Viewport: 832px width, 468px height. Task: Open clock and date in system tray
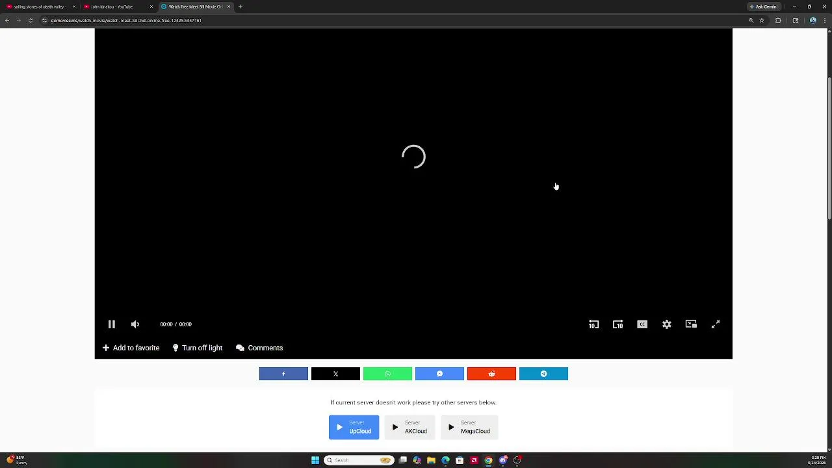coord(816,460)
